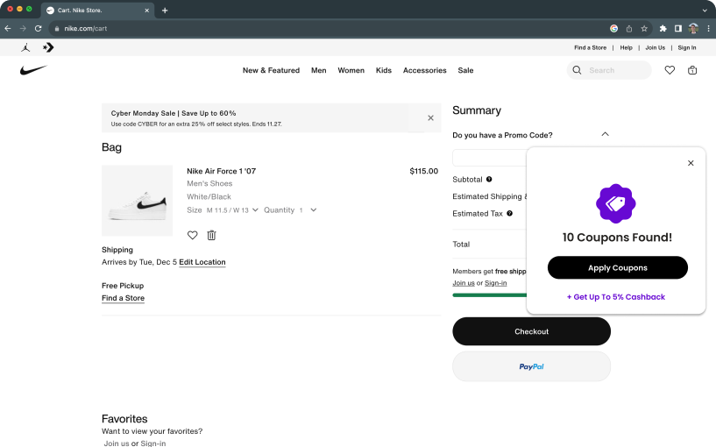Image resolution: width=716 pixels, height=447 pixels.
Task: Open a new browser tab
Action: tap(165, 10)
